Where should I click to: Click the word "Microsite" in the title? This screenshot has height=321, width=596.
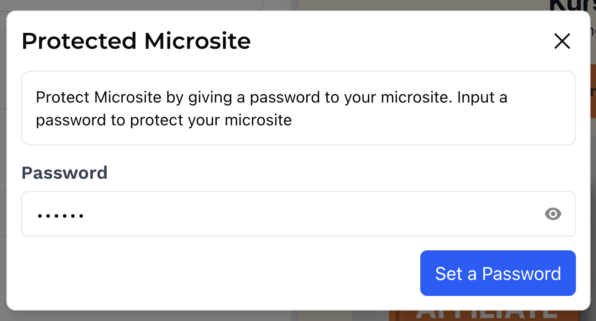point(197,41)
